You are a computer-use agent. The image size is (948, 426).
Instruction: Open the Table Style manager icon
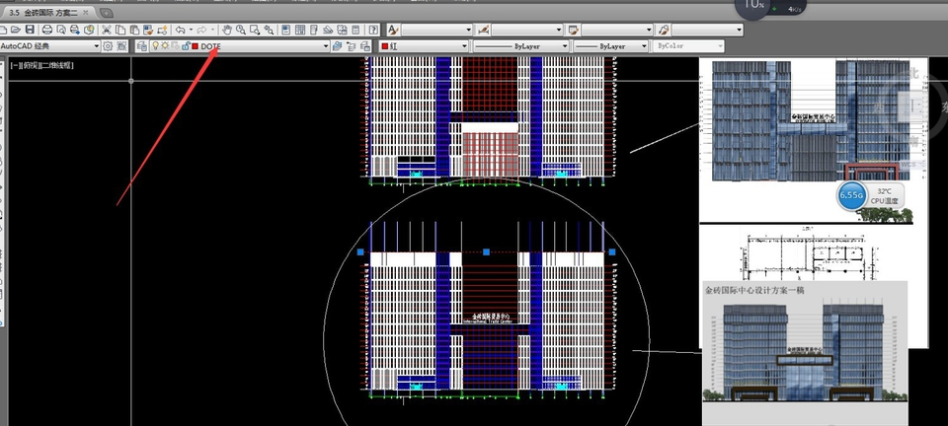pos(573,30)
